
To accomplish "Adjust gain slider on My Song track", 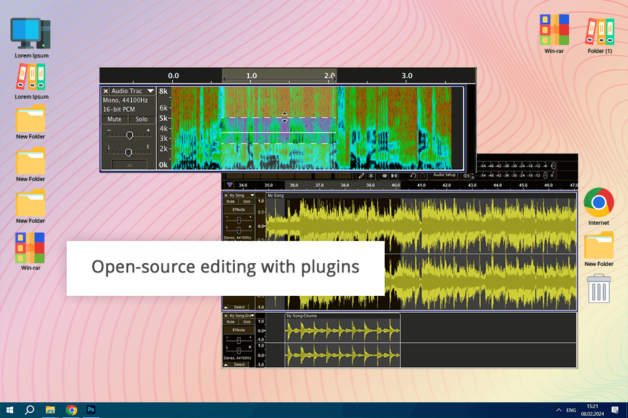I will click(239, 220).
